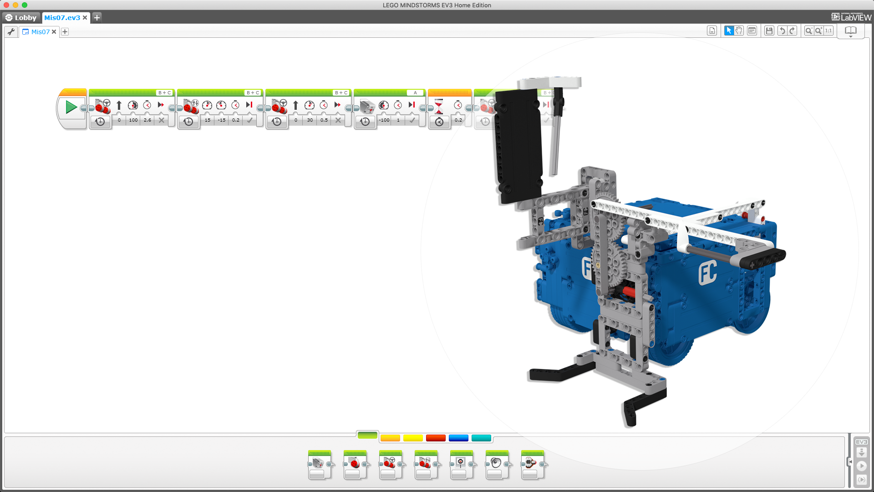Select the Move Tank block in the palette
874x492 pixels.
(x=426, y=465)
